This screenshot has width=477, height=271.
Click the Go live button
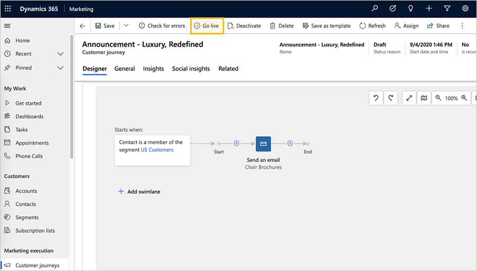207,26
